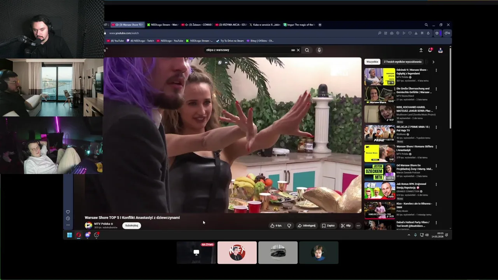Open options for Odcinek 9 Warsaw Shore video
This screenshot has width=498, height=280.
click(436, 70)
